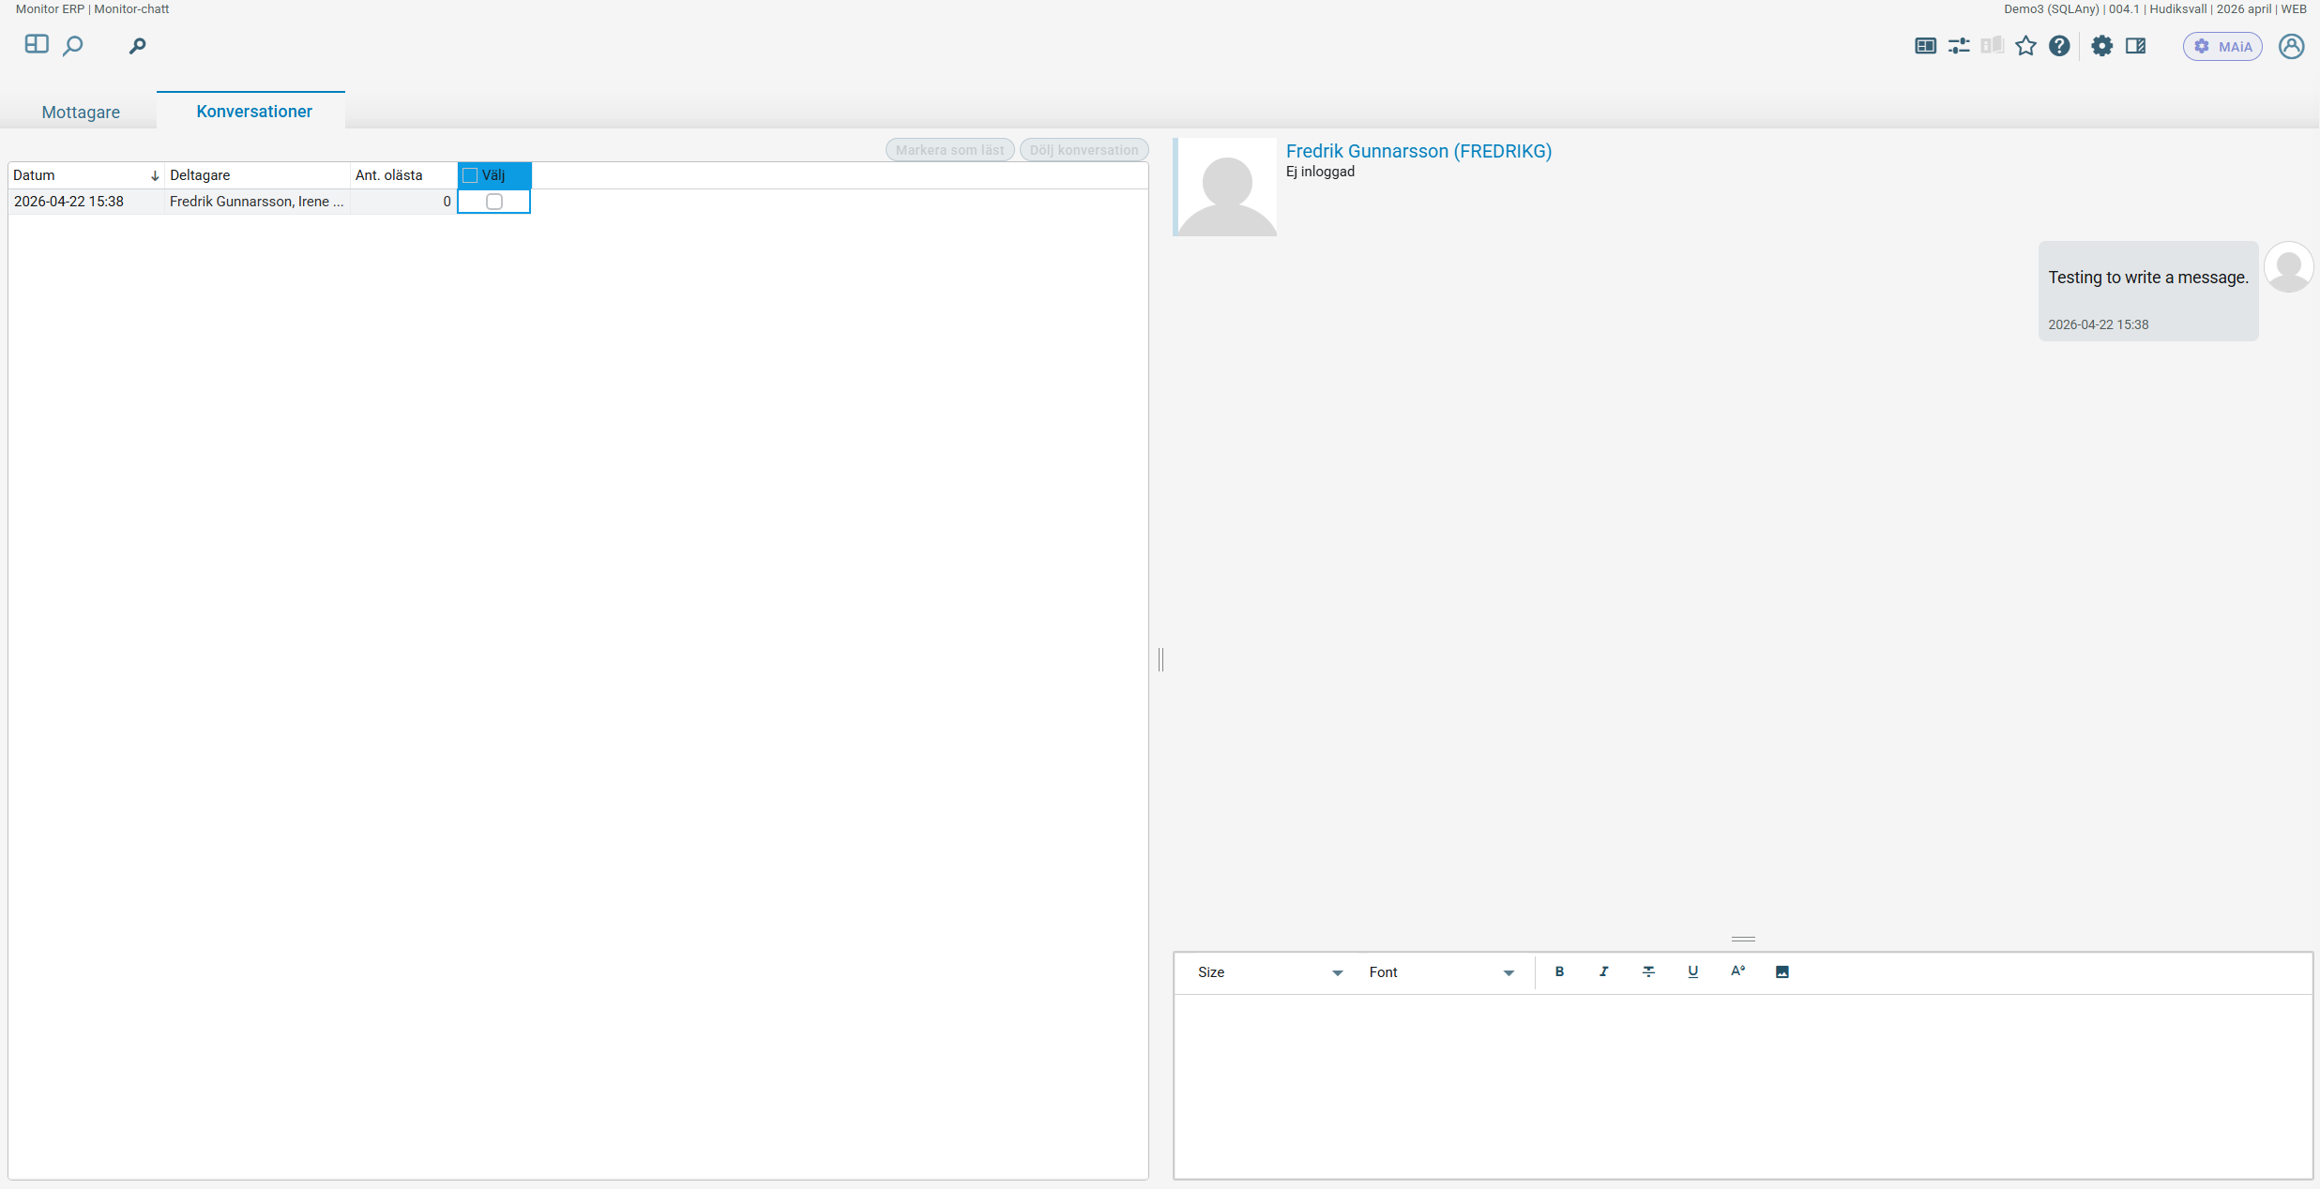2320x1189 pixels.
Task: Toggle bold formatting in message editor
Action: click(x=1559, y=971)
